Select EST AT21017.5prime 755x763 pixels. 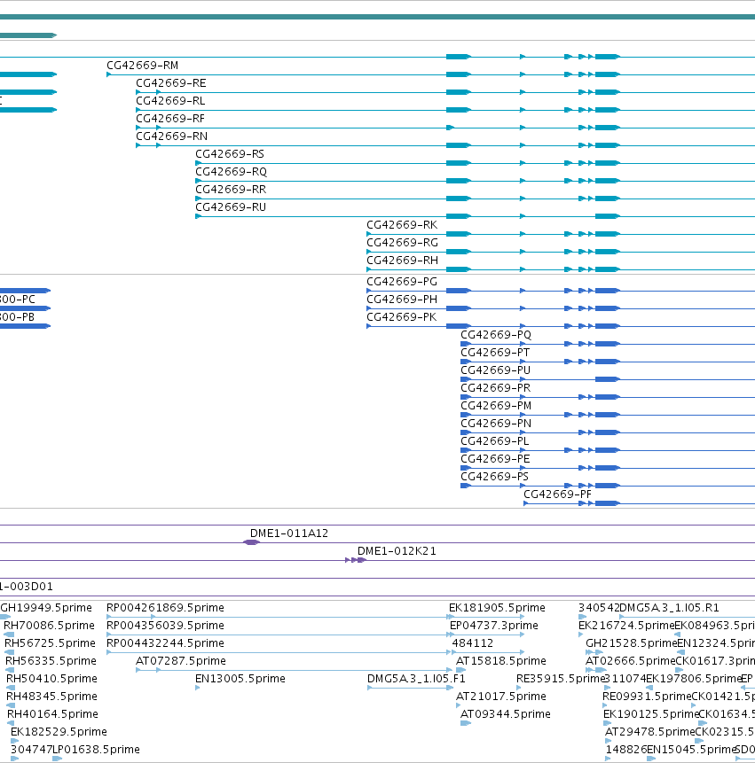500,697
